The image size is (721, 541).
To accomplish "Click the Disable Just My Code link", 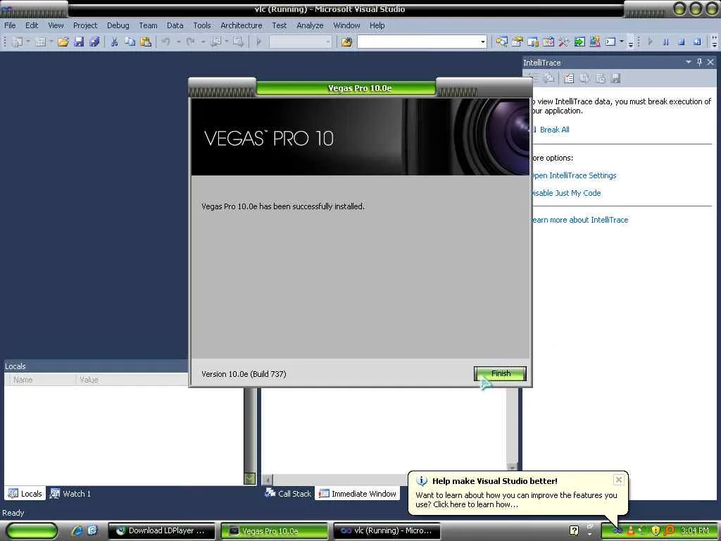I will click(565, 193).
